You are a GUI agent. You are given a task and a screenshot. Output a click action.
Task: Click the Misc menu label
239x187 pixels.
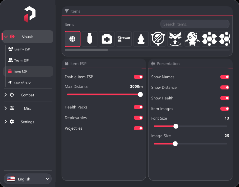pyautogui.click(x=28, y=108)
